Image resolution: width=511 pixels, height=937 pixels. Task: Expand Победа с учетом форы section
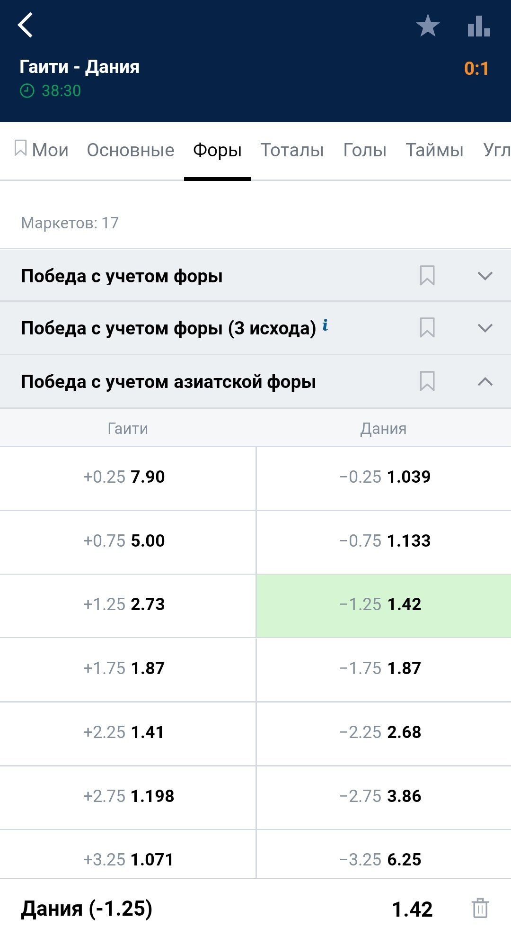pyautogui.click(x=485, y=276)
